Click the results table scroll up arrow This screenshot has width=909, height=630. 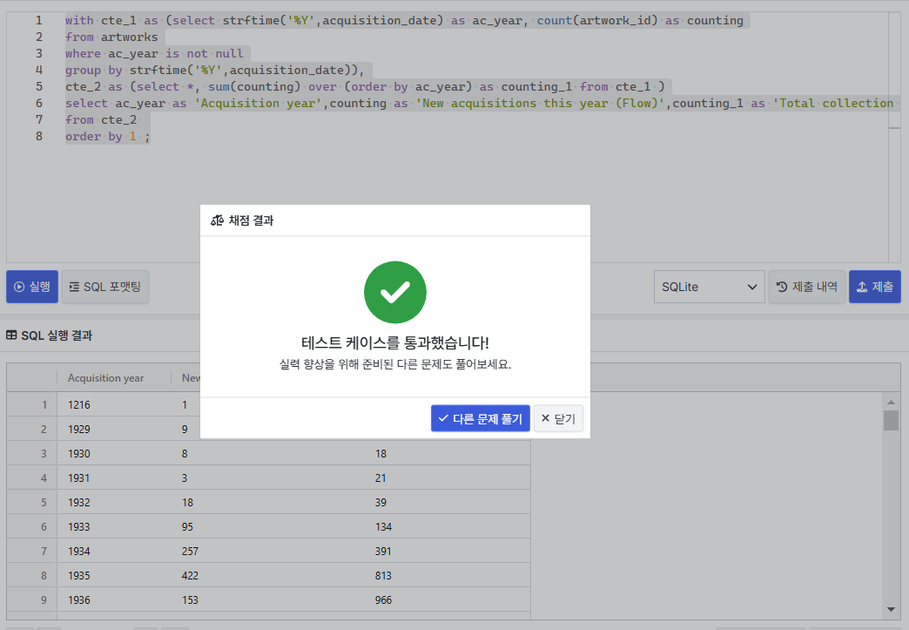click(891, 402)
